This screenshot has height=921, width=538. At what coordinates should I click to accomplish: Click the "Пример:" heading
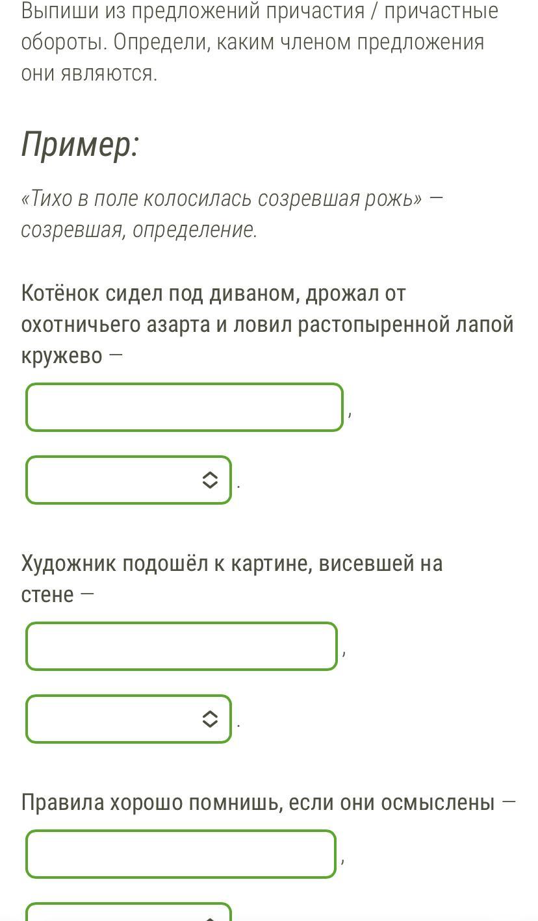pos(80,144)
